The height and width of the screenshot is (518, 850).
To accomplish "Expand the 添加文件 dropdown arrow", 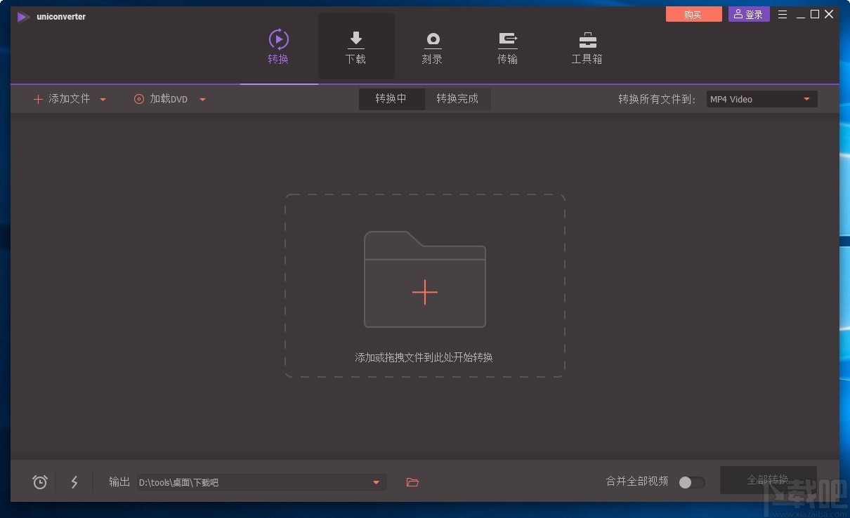I will click(103, 99).
